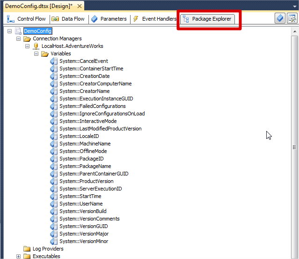This screenshot has height=259, width=299.
Task: Collapse the LocalHost.AdventureWorks node
Action: tap(28, 46)
